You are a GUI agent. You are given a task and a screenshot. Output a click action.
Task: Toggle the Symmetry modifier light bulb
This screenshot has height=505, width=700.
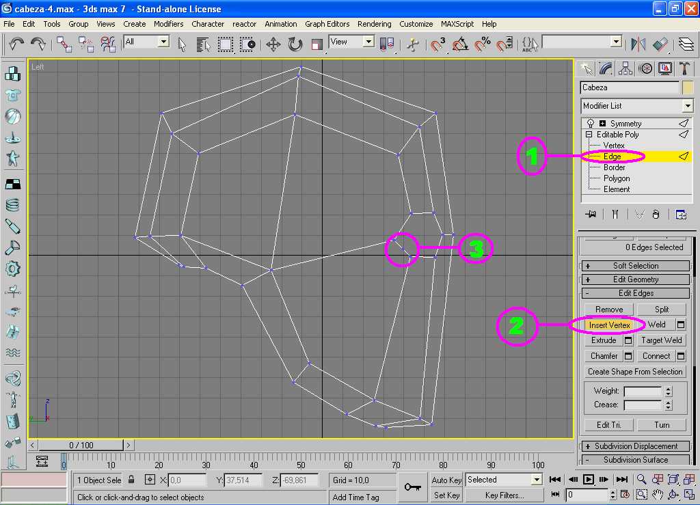tap(591, 123)
